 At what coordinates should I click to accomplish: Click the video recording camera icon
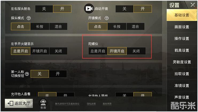[89, 9]
